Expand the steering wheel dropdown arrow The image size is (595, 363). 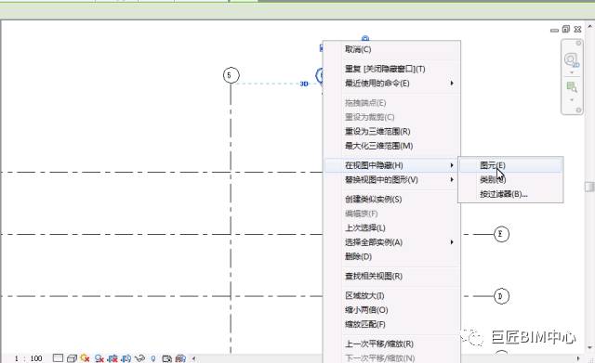(572, 72)
